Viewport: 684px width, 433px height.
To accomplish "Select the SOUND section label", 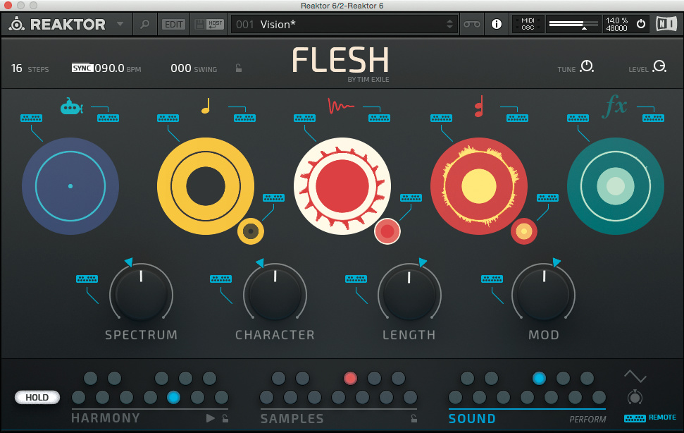I will click(x=472, y=419).
